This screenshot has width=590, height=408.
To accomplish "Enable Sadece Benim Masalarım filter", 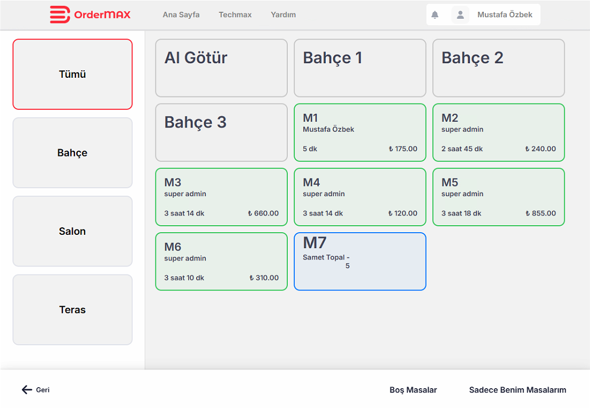I will [517, 390].
